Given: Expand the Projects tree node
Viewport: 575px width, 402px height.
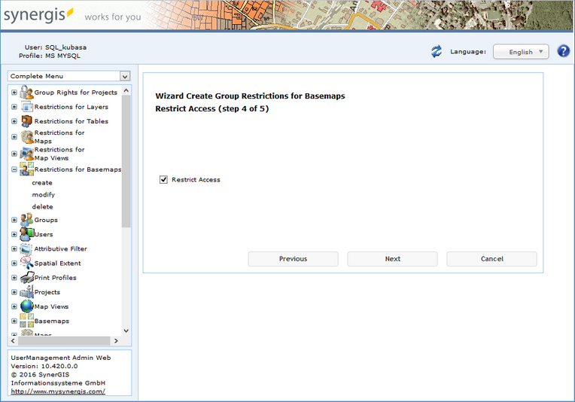Looking at the screenshot, I should 14,292.
